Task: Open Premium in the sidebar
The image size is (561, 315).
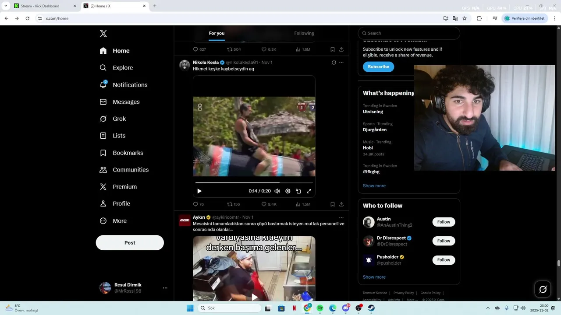Action: [118, 187]
